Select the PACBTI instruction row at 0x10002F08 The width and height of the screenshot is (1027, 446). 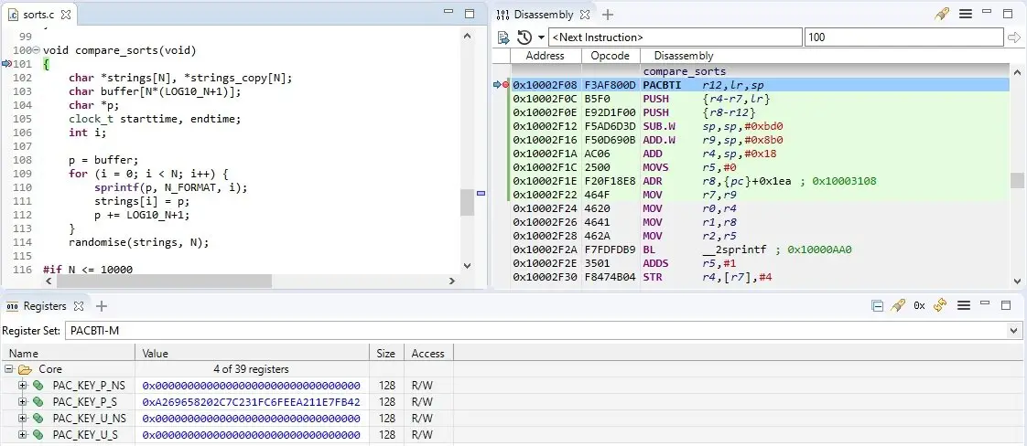coord(760,85)
